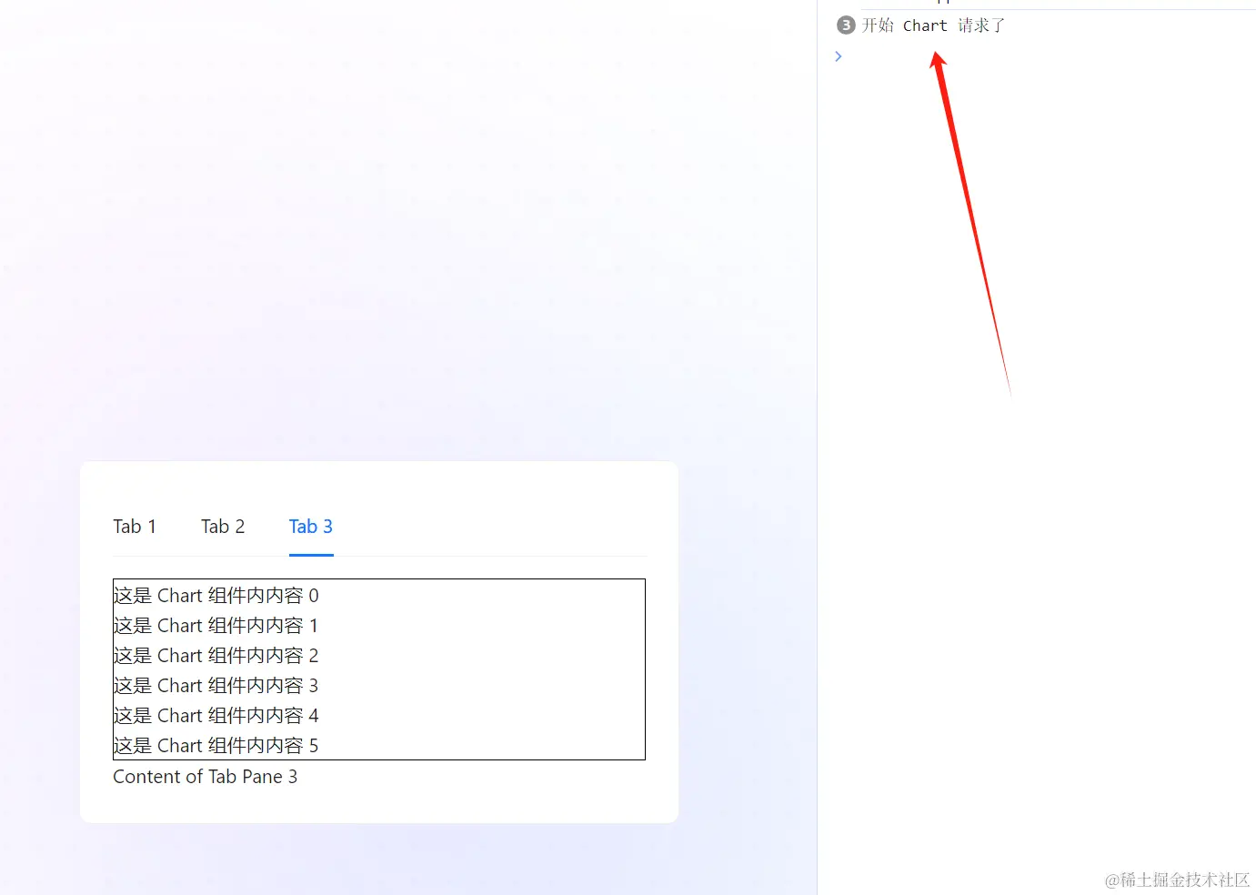Select the active Tab 3 label
This screenshot has width=1256, height=895.
(311, 527)
